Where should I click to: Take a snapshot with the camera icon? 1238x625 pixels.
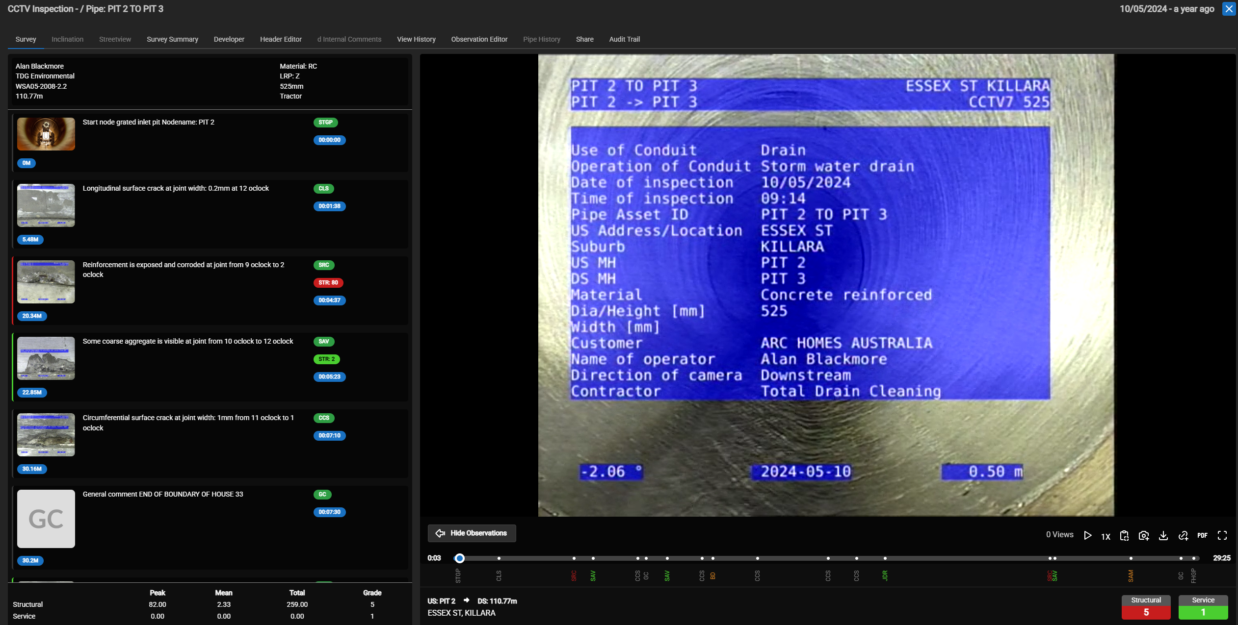click(x=1144, y=535)
